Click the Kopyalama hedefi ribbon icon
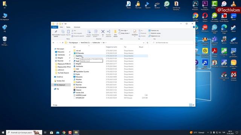Screen dimensions: 241x135 (x=96, y=31)
